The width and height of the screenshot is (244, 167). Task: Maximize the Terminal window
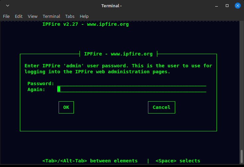227,6
